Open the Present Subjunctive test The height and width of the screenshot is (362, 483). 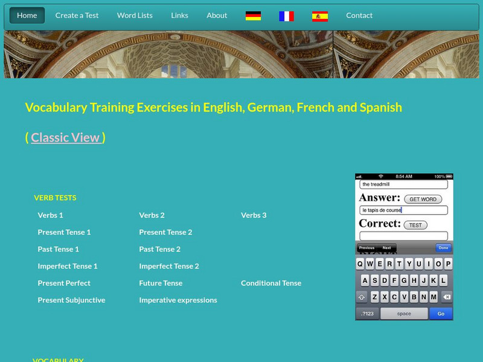[x=71, y=300]
